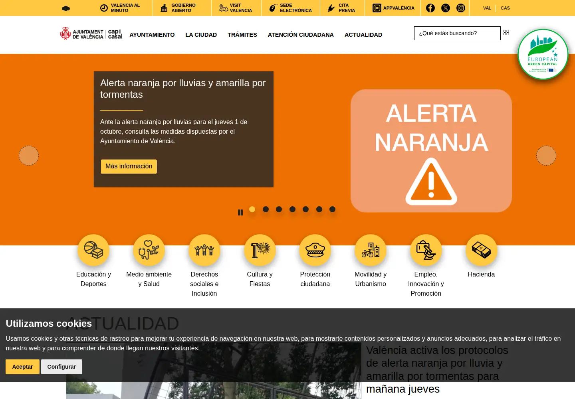
Task: Open Valencia al Minuto clock link
Action: 120,8
